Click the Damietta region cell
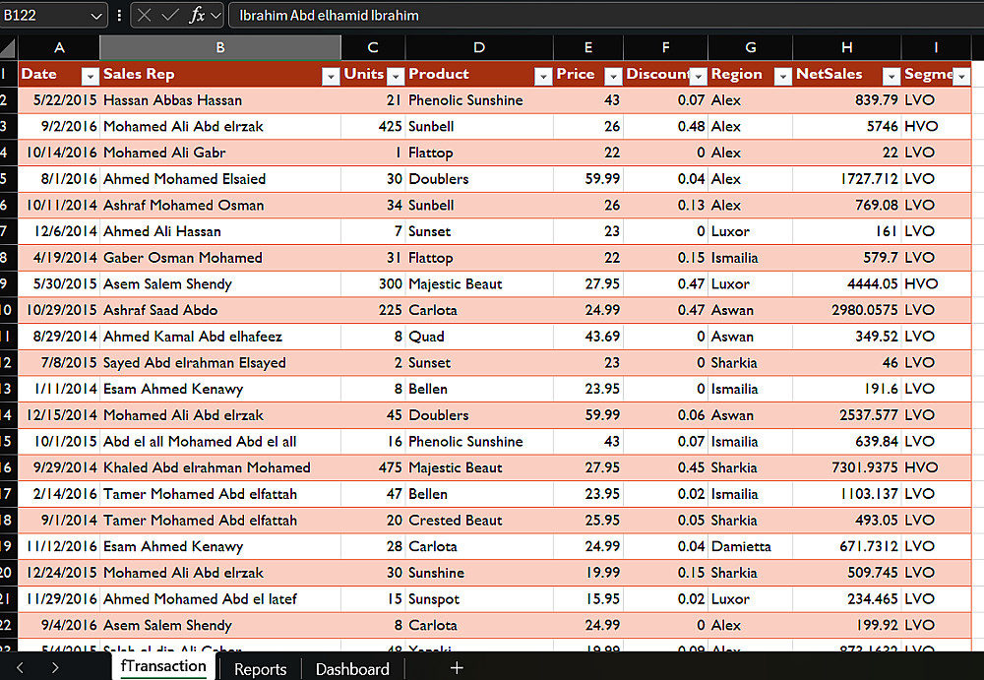Image resolution: width=984 pixels, height=680 pixels. [751, 546]
